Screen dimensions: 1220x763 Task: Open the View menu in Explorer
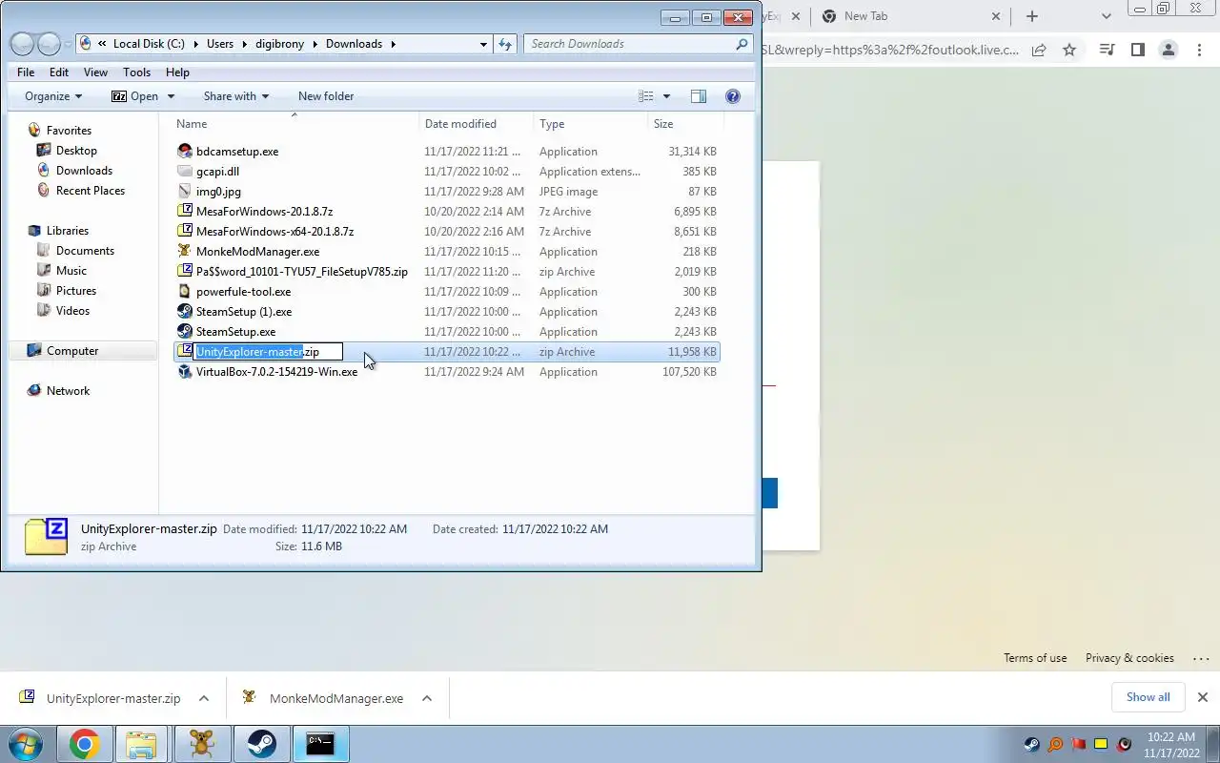pos(95,72)
